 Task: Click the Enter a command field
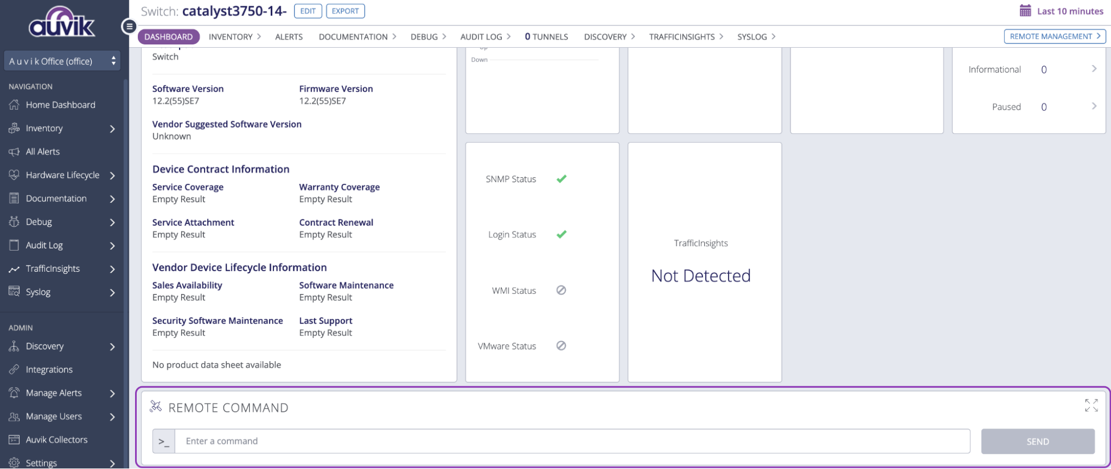pyautogui.click(x=572, y=441)
